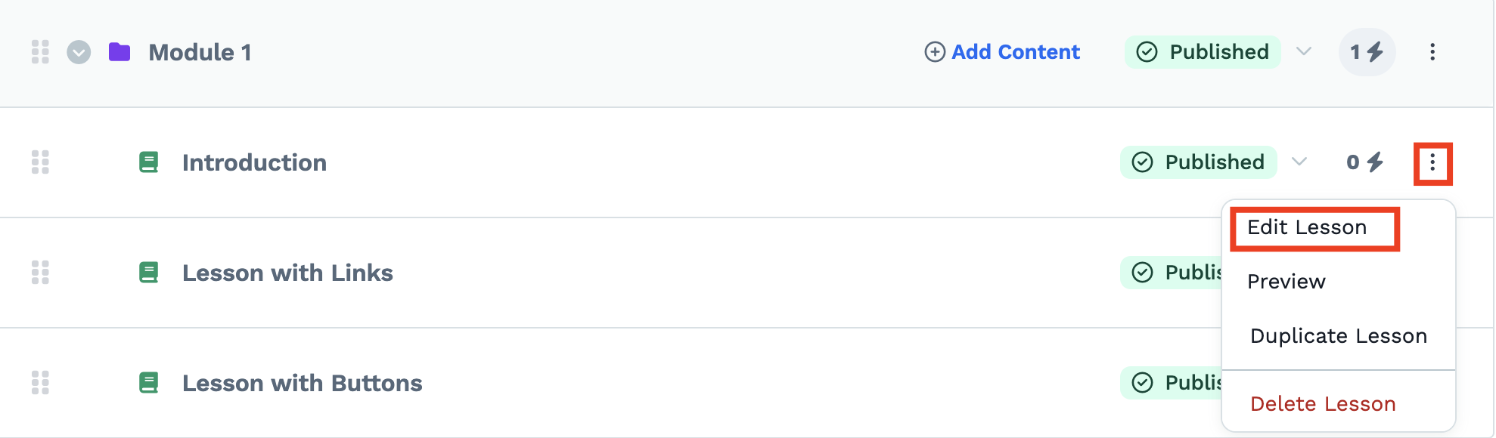Choose Delete Lesson in red
1496x438 pixels.
[x=1323, y=404]
